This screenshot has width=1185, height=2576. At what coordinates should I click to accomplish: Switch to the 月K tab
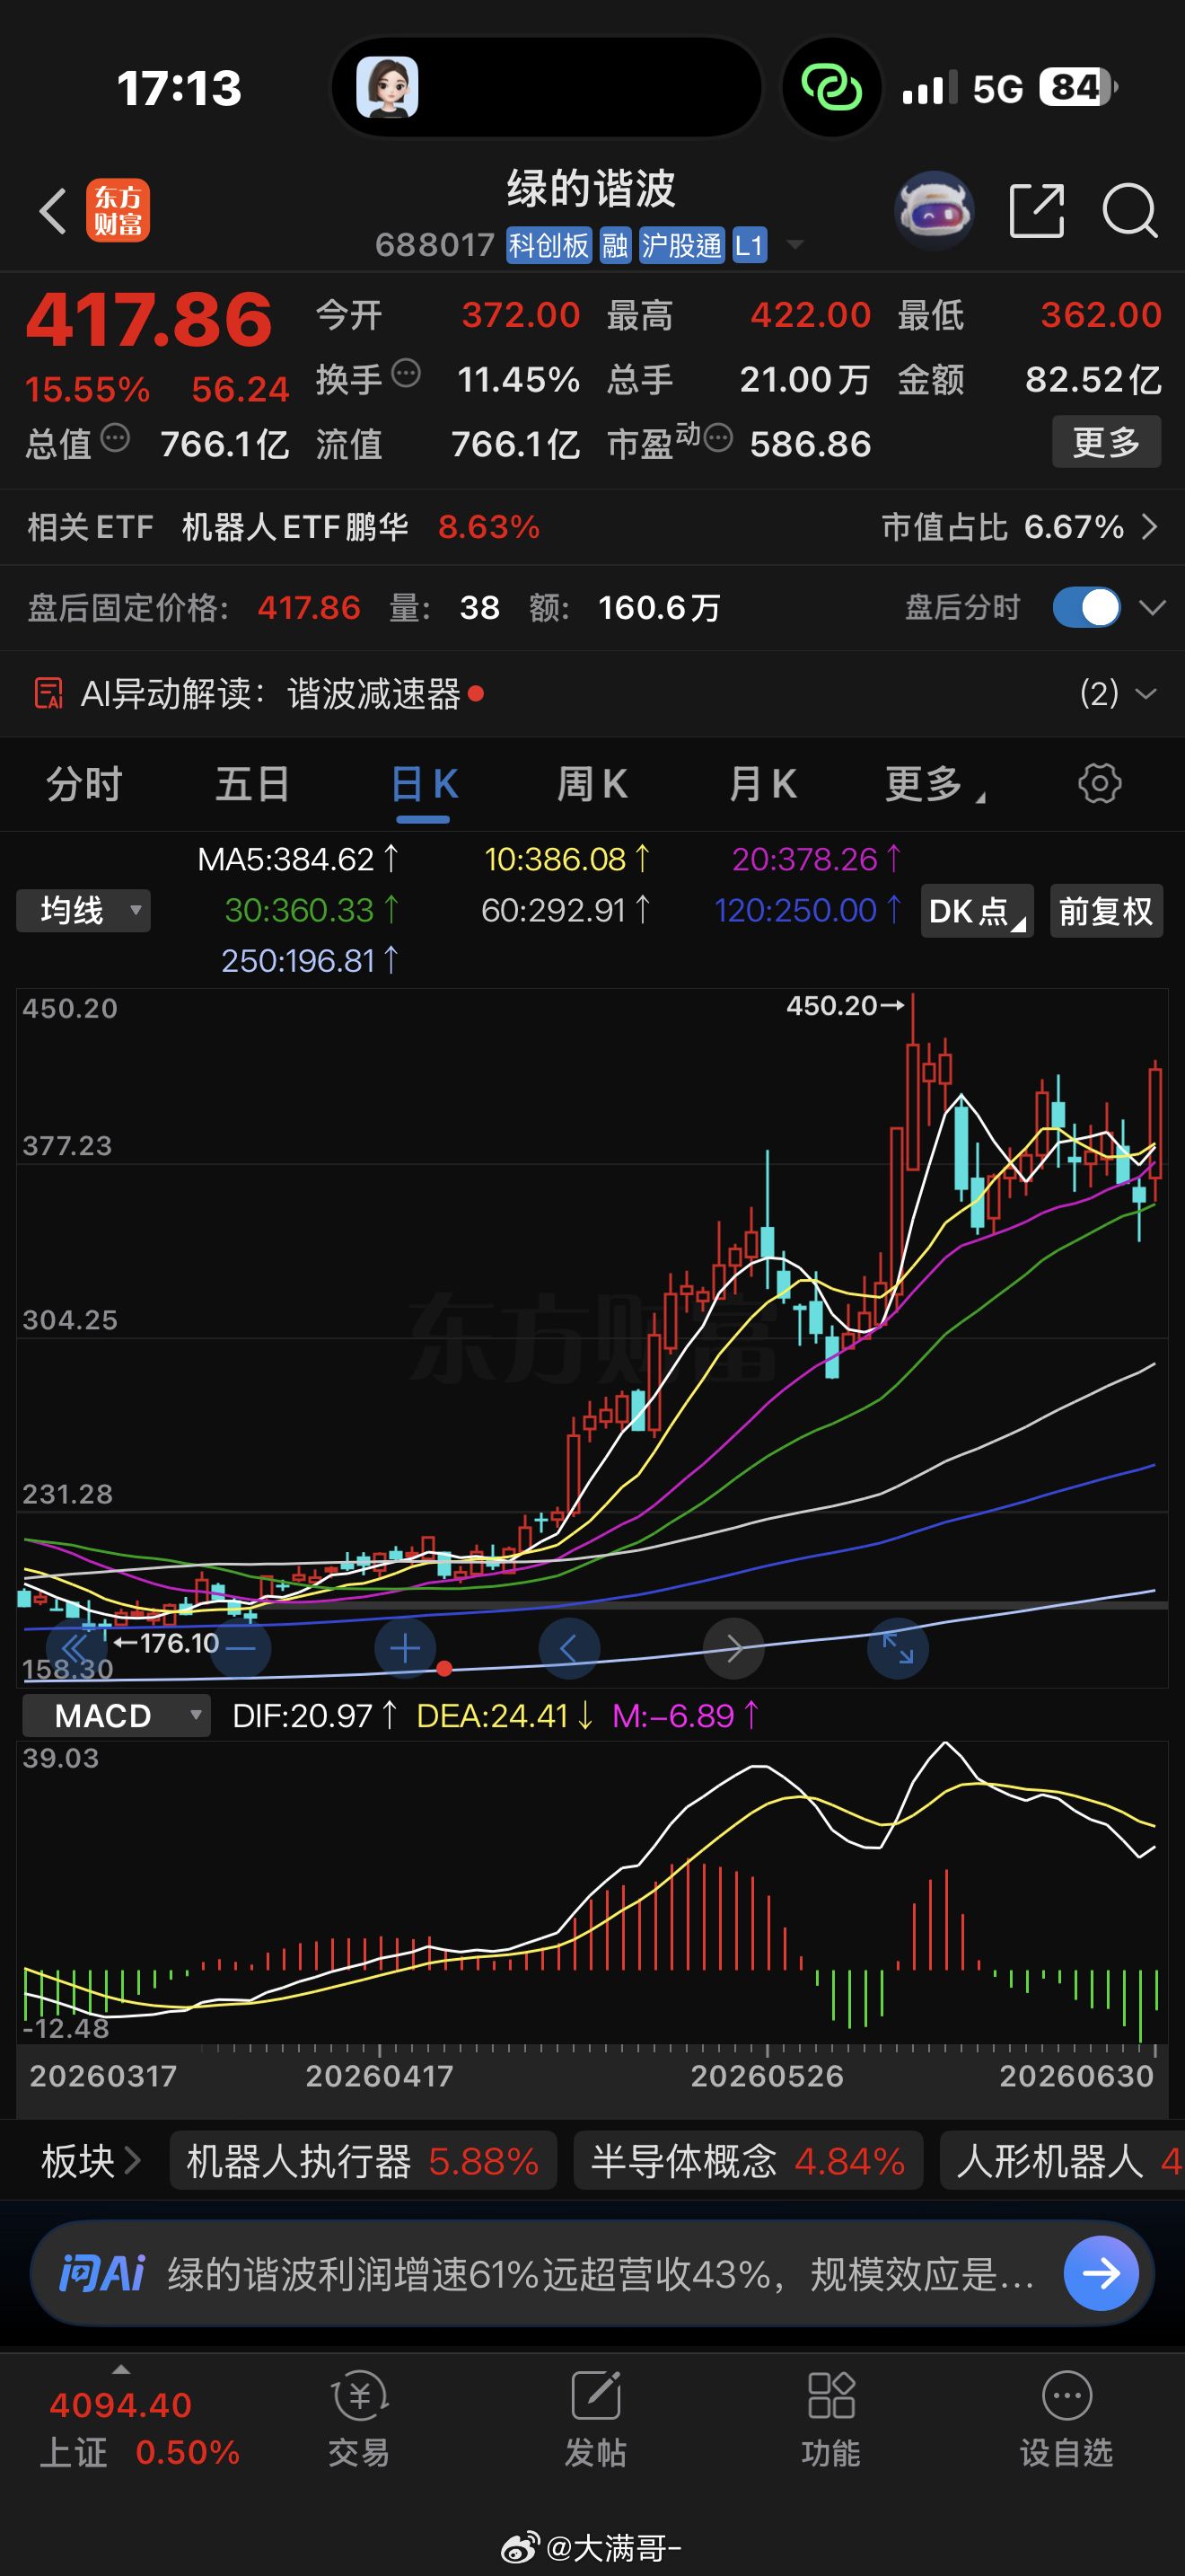click(762, 784)
